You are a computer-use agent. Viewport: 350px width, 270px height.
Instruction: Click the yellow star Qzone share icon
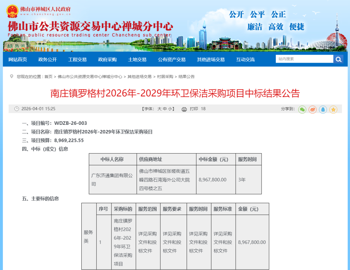click(x=333, y=109)
